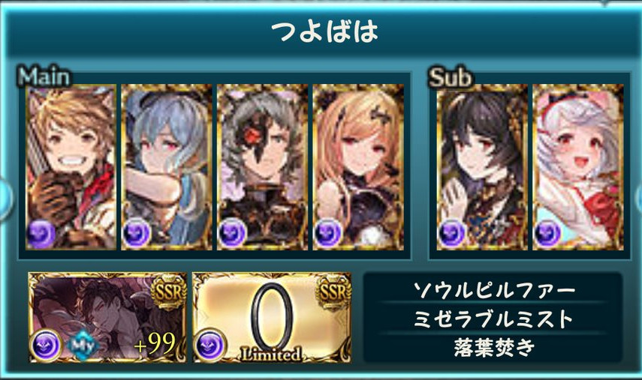Click dark element icon on blue-haired character

coord(137,234)
